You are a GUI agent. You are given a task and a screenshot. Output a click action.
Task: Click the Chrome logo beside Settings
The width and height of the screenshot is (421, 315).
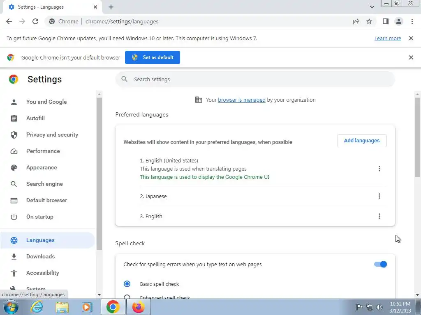tap(14, 79)
